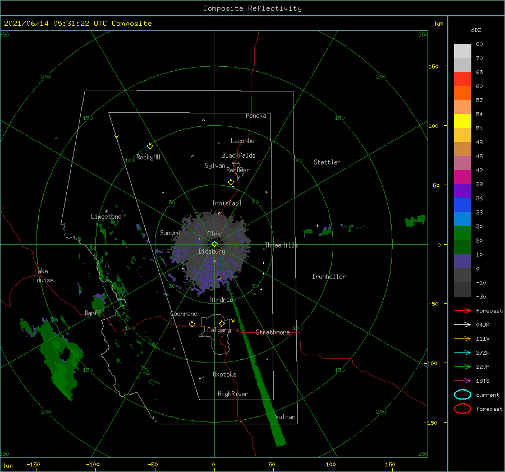Click the Composite_Reflectivity title
The image size is (505, 472).
click(x=252, y=8)
